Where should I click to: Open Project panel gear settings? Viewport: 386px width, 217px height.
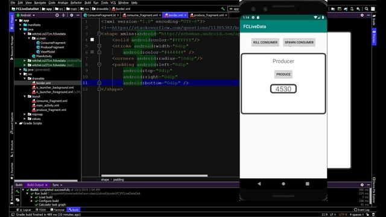(x=72, y=15)
